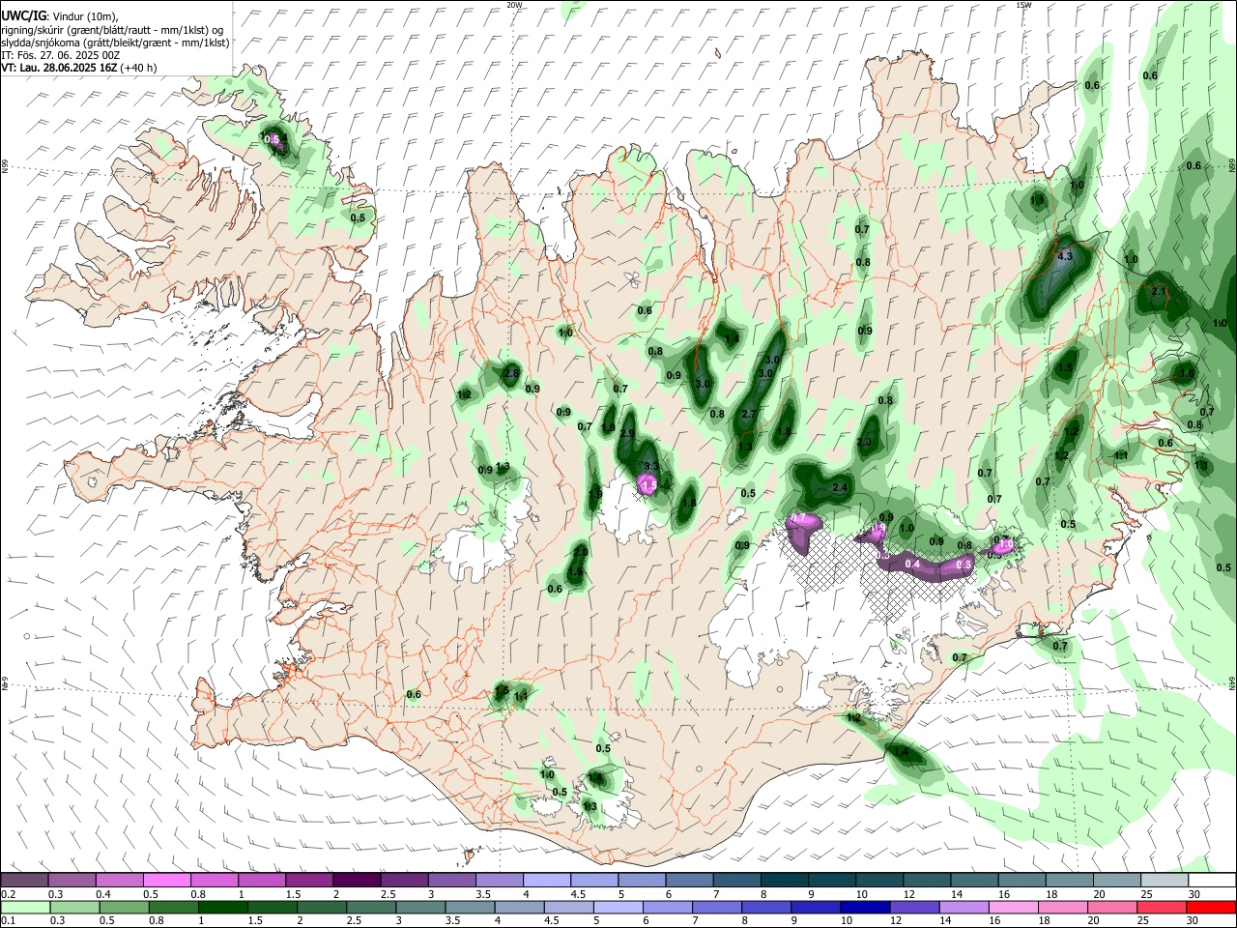Select the dusky mauve 0.2 snow swatch
The width and height of the screenshot is (1237, 928).
24,881
